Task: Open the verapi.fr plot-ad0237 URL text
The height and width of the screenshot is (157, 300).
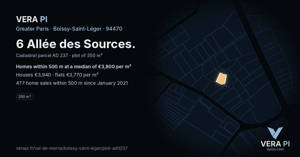Action: [72, 148]
